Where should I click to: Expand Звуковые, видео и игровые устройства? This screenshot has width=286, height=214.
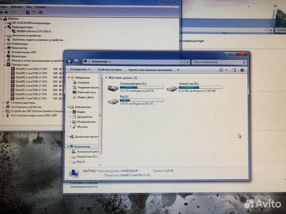[x=5, y=40]
